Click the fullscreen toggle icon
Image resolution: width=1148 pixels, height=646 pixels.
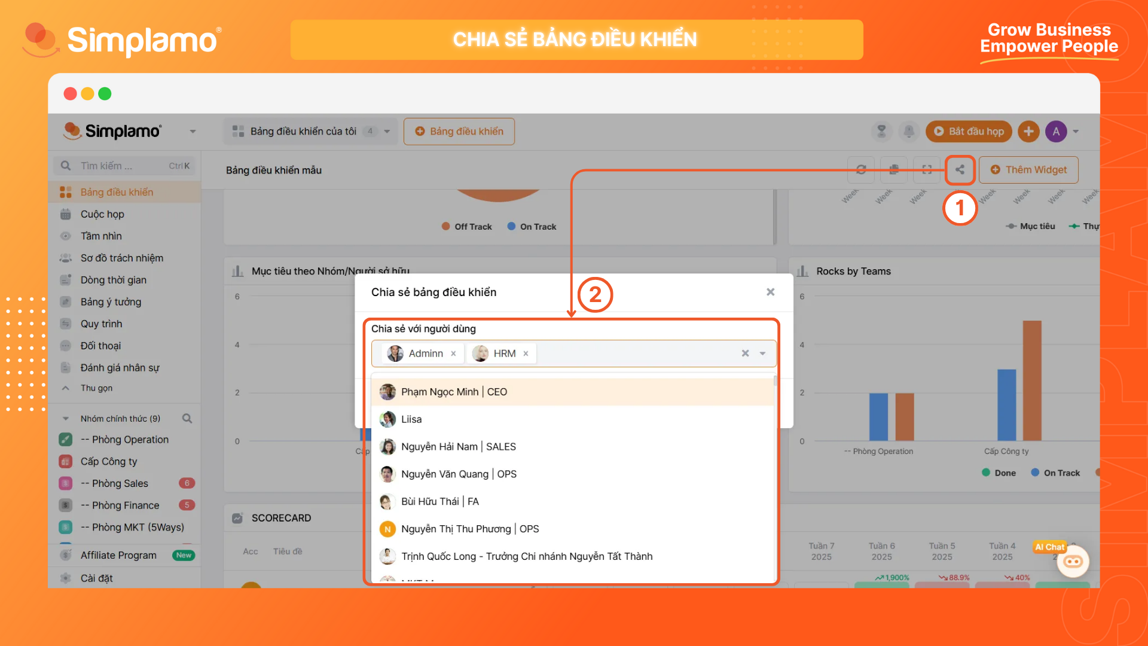(x=927, y=170)
